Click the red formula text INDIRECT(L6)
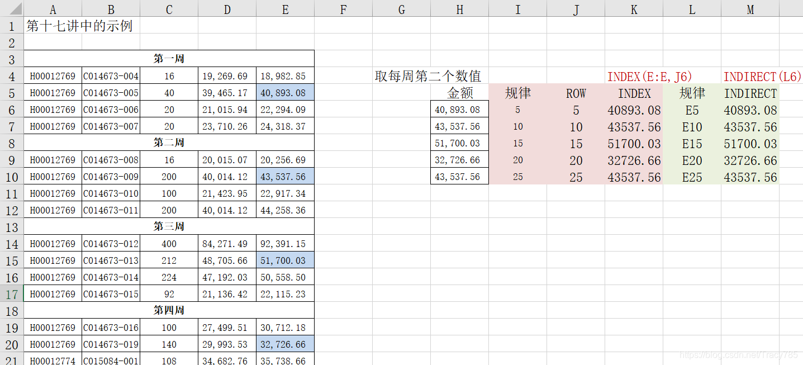The height and width of the screenshot is (365, 803). pos(763,77)
